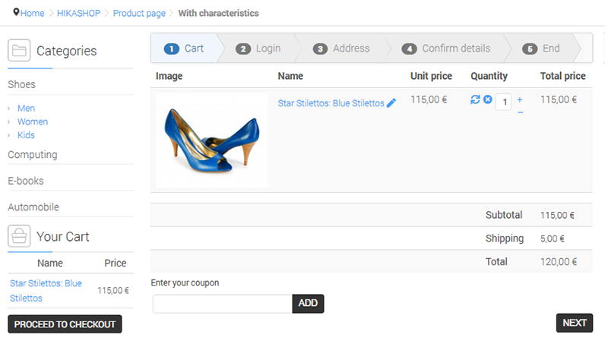This screenshot has width=608, height=341.
Task: Click the breadcrumb location pin icon
Action: [x=16, y=12]
